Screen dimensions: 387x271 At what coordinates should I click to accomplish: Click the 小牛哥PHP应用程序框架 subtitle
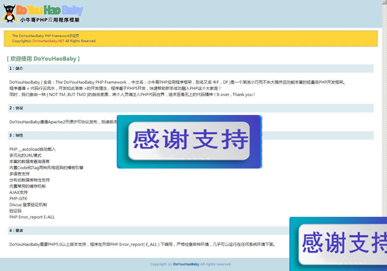click(x=50, y=20)
